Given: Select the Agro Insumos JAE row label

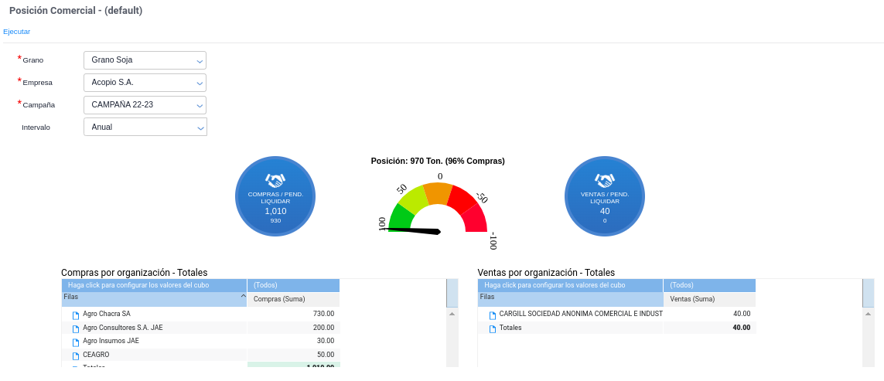Looking at the screenshot, I should 111,341.
